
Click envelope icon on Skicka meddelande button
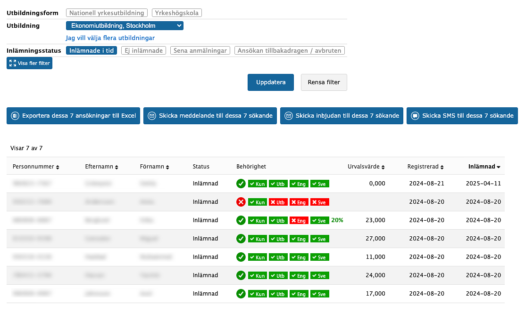[152, 116]
